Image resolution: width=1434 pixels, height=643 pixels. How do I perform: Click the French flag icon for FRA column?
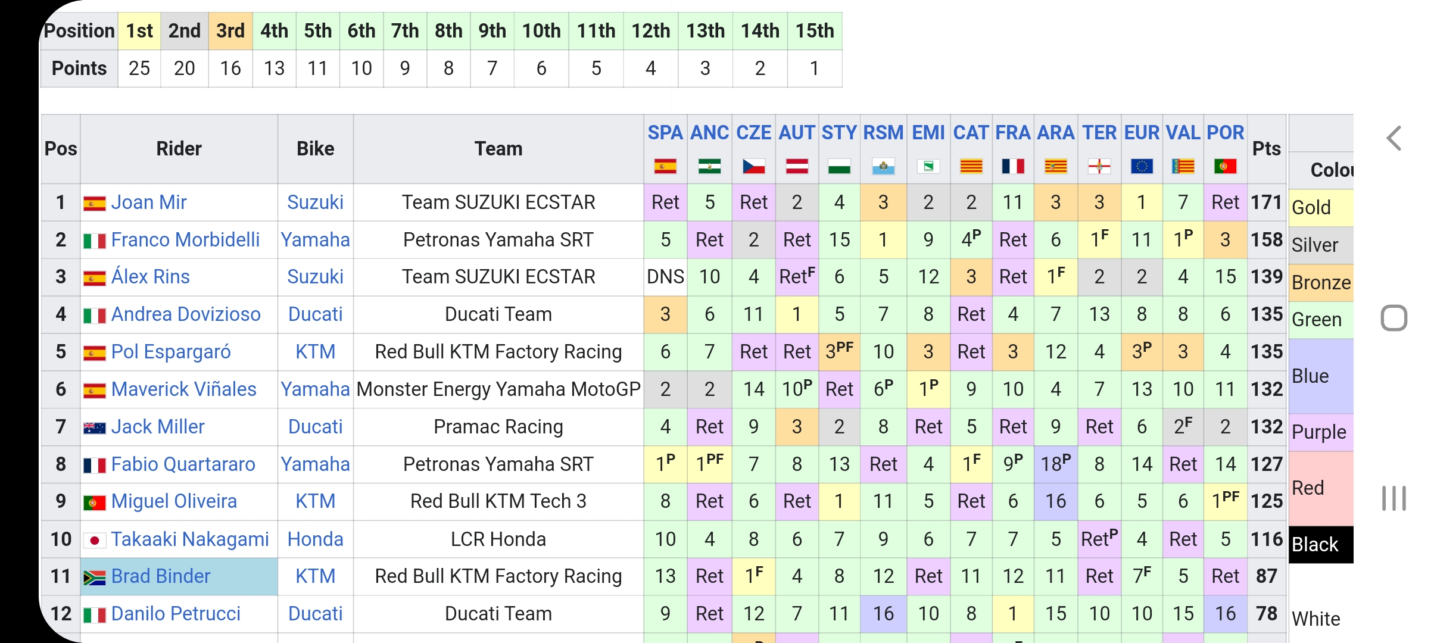pos(1014,167)
